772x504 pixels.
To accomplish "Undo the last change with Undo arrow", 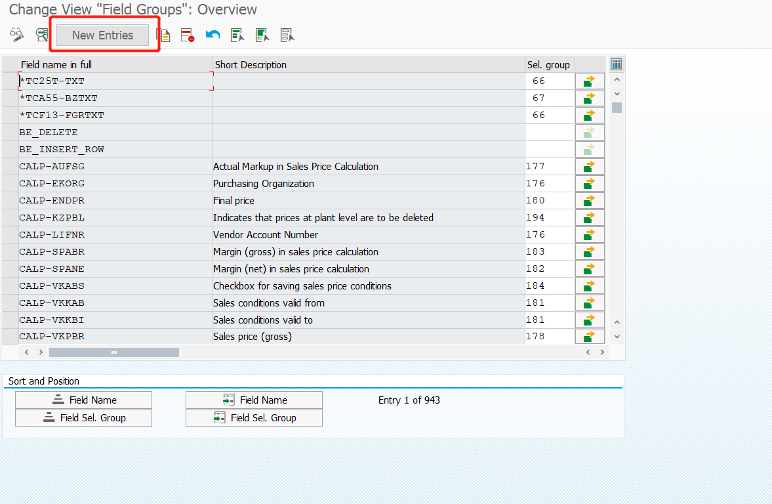I will coord(212,35).
